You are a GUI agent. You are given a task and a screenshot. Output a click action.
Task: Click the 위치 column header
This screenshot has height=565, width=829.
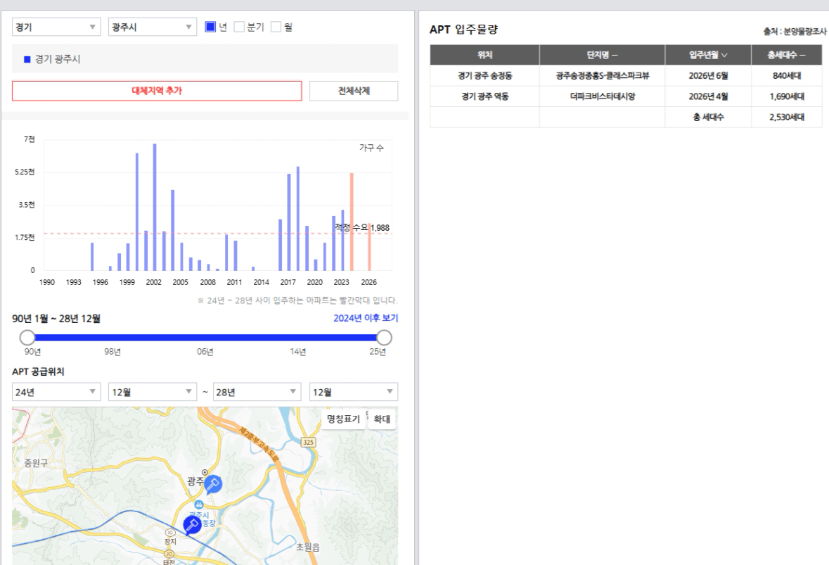(x=485, y=55)
